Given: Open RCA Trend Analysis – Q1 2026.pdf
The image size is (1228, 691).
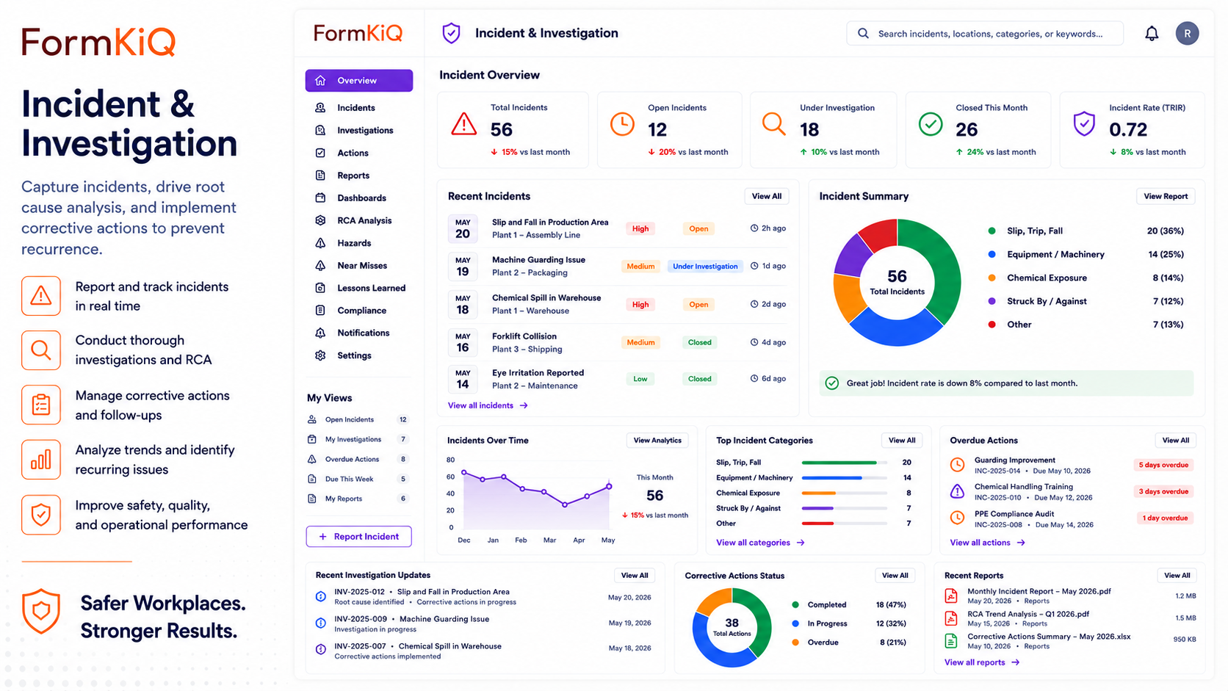Looking at the screenshot, I should click(1028, 614).
